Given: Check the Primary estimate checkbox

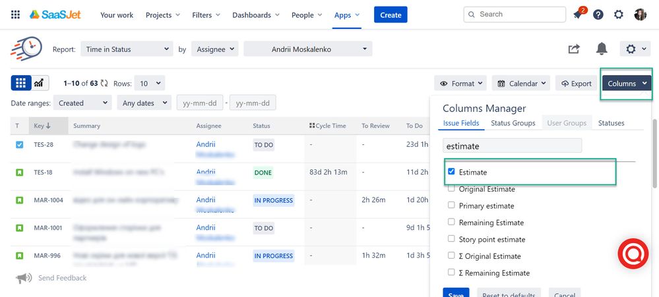Looking at the screenshot, I should pyautogui.click(x=451, y=205).
